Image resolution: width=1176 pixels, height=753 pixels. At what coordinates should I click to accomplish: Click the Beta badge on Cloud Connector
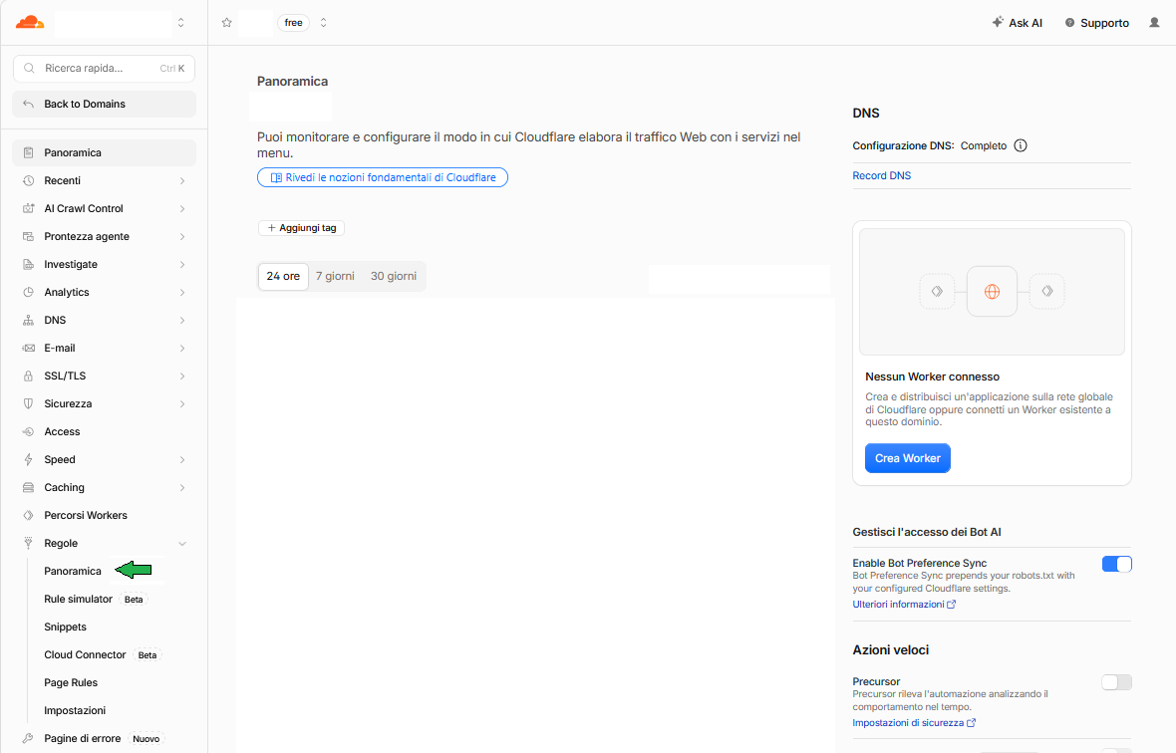point(147,654)
